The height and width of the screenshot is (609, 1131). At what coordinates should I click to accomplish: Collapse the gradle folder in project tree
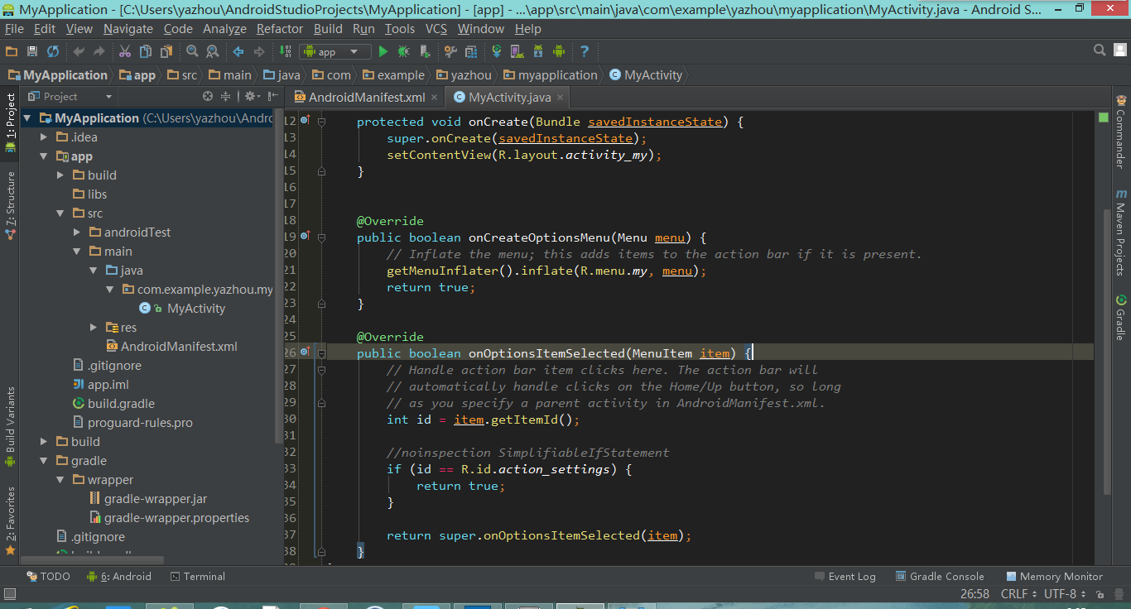[x=43, y=461]
